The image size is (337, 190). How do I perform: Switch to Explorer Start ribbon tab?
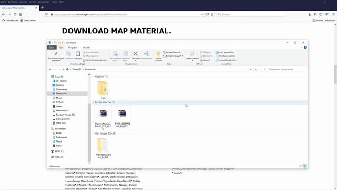click(x=61, y=47)
